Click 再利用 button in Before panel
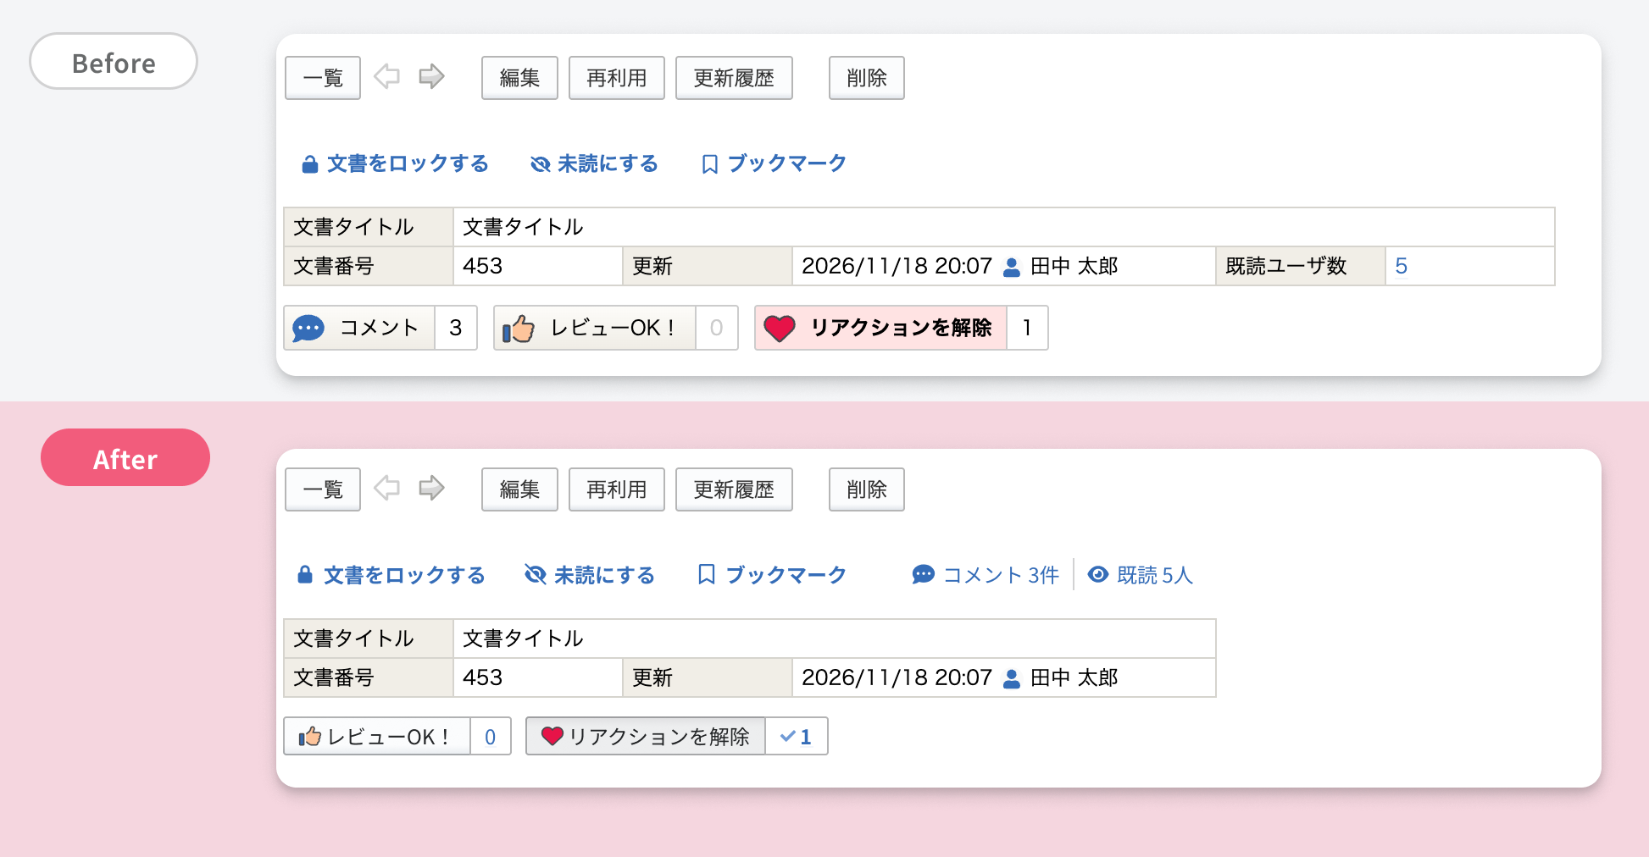 click(x=617, y=78)
